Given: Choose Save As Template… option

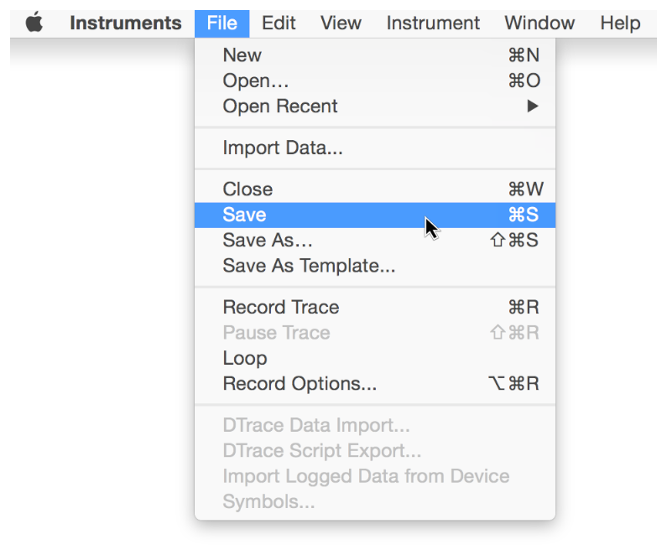Looking at the screenshot, I should click(x=308, y=267).
